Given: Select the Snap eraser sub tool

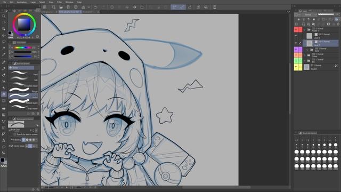Looking at the screenshot, I should (x=23, y=107).
